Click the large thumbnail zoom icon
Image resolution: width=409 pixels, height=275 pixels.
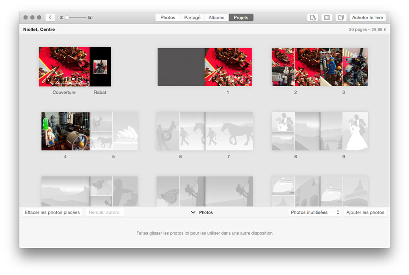(x=90, y=17)
